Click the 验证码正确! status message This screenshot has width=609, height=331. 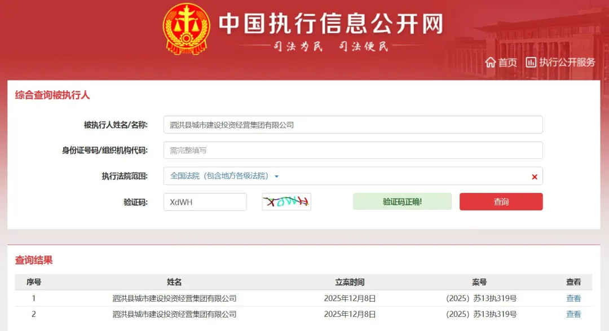[403, 202]
